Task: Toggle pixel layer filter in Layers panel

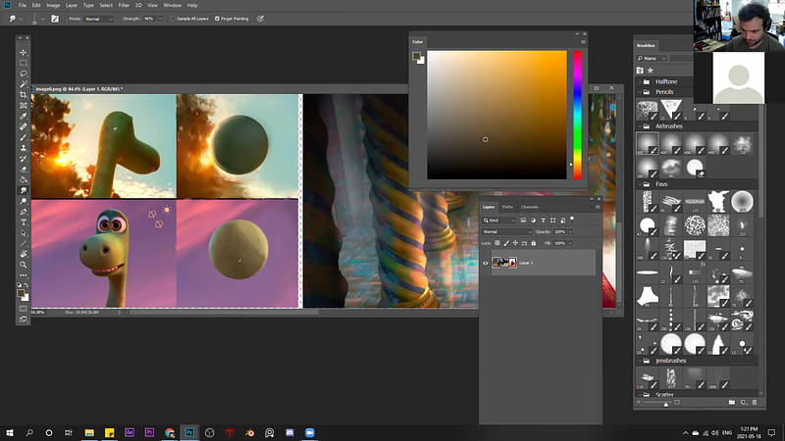Action: [x=523, y=220]
